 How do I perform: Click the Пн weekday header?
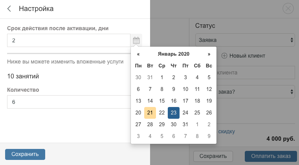(138, 66)
